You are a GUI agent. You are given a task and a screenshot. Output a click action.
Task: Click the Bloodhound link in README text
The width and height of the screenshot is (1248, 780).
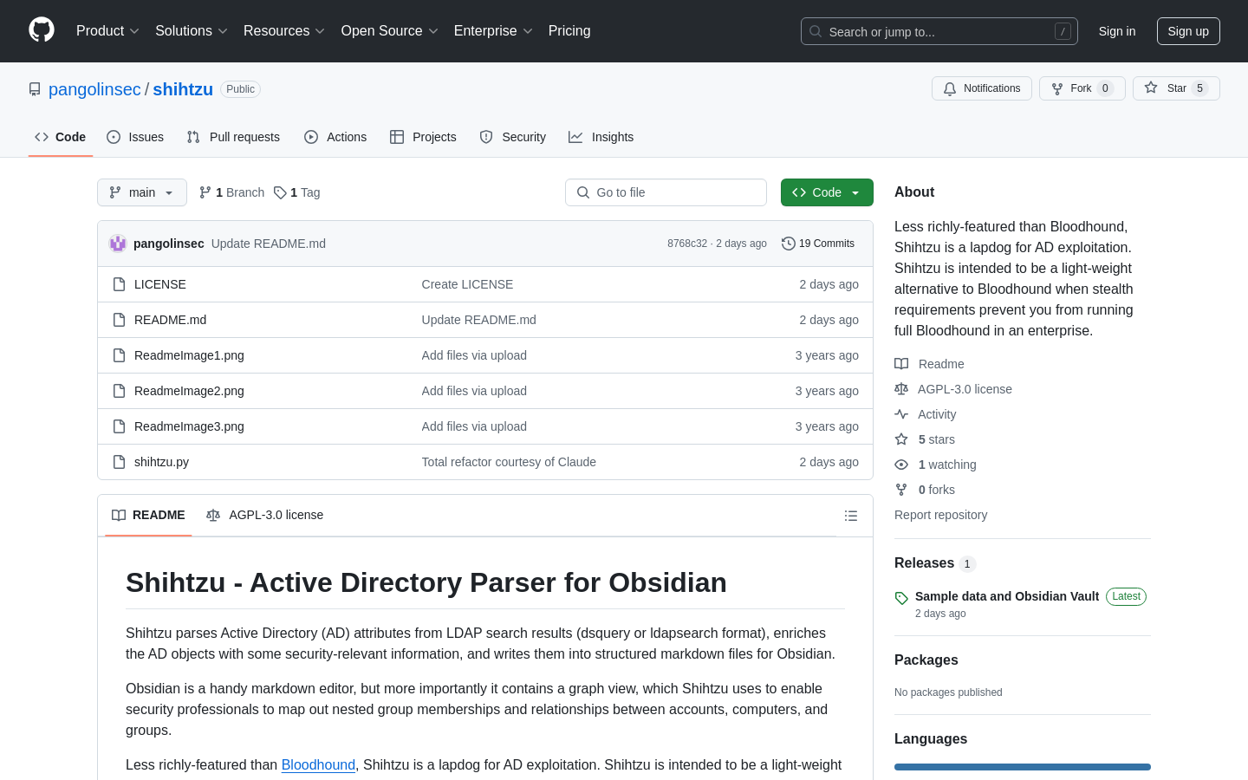click(x=318, y=765)
